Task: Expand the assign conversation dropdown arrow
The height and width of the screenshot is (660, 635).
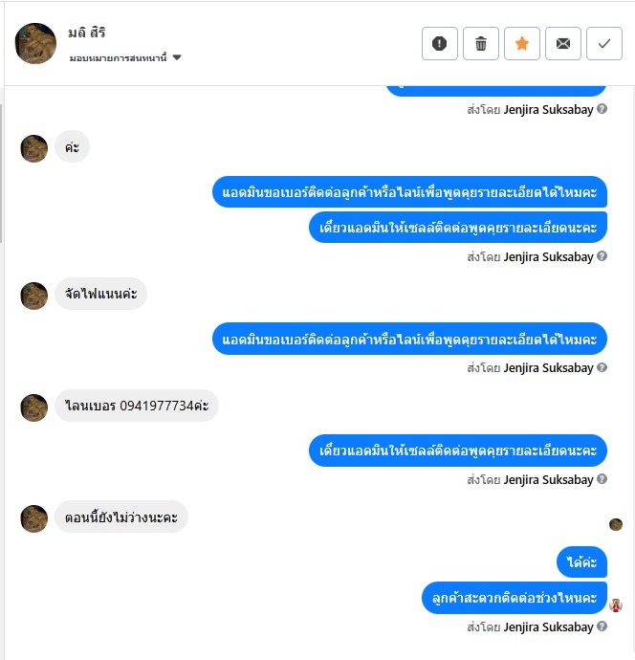Action: [177, 57]
